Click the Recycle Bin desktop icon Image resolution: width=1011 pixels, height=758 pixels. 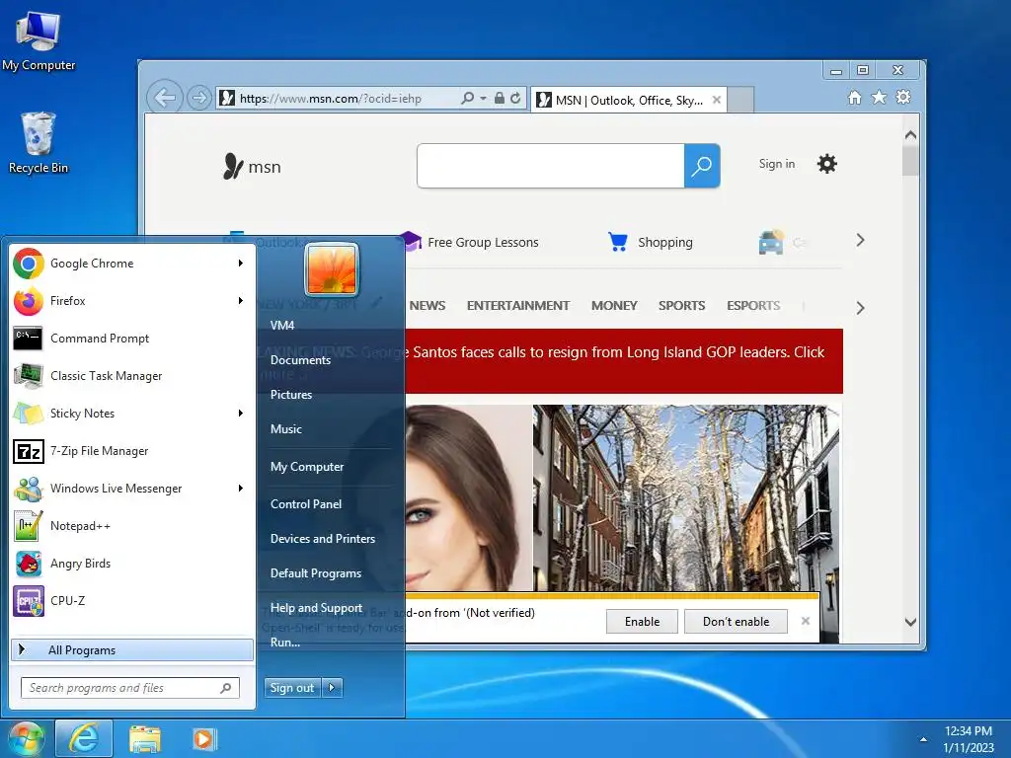pyautogui.click(x=39, y=143)
